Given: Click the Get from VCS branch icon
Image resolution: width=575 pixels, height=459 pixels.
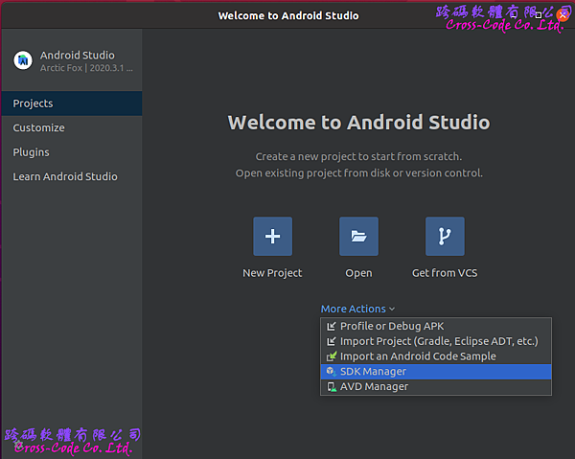Looking at the screenshot, I should click(x=445, y=236).
